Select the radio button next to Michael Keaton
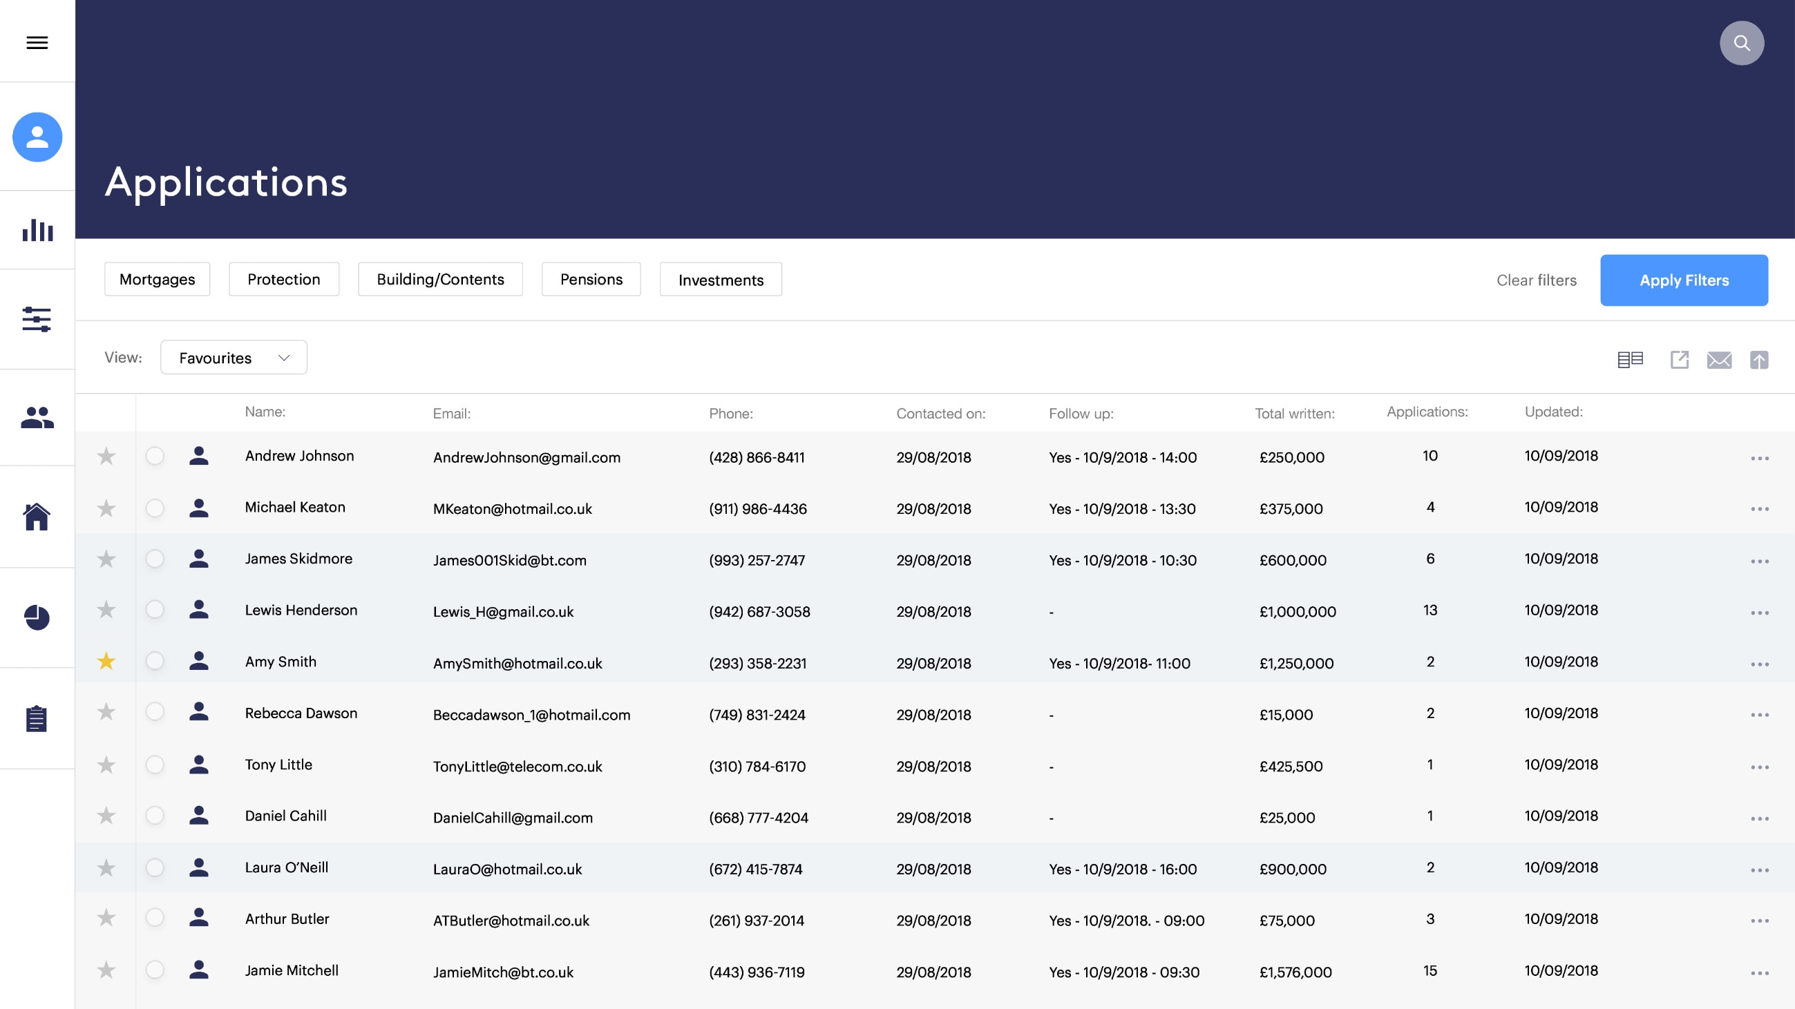1795x1009 pixels. pyautogui.click(x=155, y=508)
